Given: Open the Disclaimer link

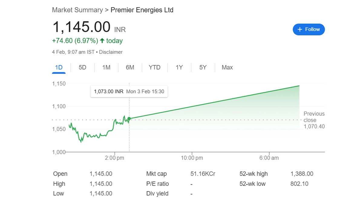Looking at the screenshot, I should pos(111,52).
